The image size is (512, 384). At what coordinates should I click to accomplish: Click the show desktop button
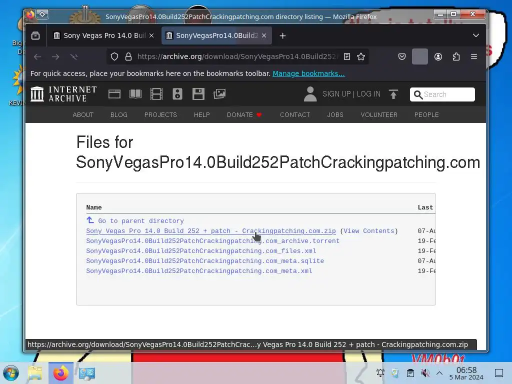tap(499, 373)
